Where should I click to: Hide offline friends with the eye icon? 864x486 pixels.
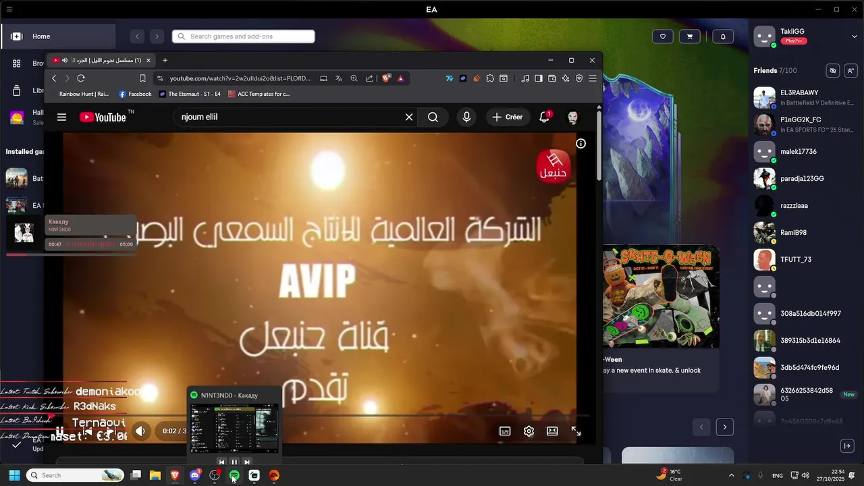833,70
